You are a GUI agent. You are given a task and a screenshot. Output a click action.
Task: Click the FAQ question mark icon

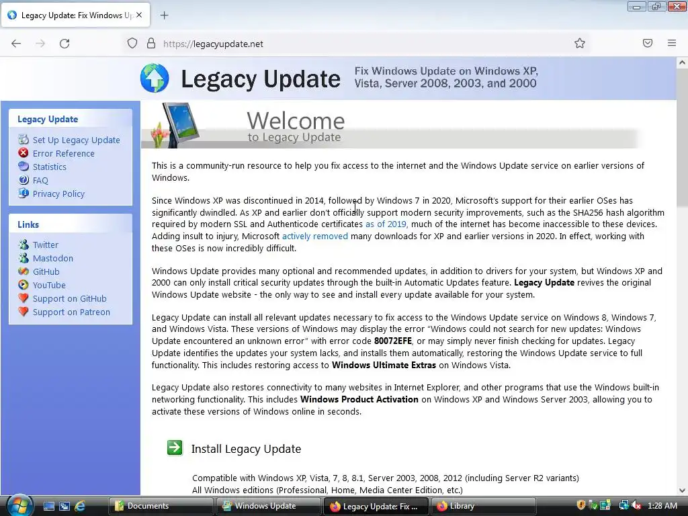click(x=24, y=180)
